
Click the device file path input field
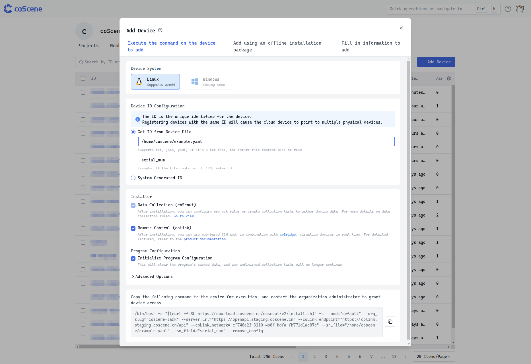[266, 142]
